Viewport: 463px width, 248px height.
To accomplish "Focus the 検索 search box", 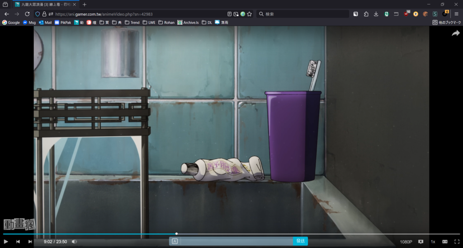I will point(302,14).
